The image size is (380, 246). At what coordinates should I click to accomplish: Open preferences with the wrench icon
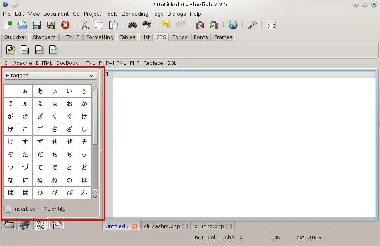(252, 25)
